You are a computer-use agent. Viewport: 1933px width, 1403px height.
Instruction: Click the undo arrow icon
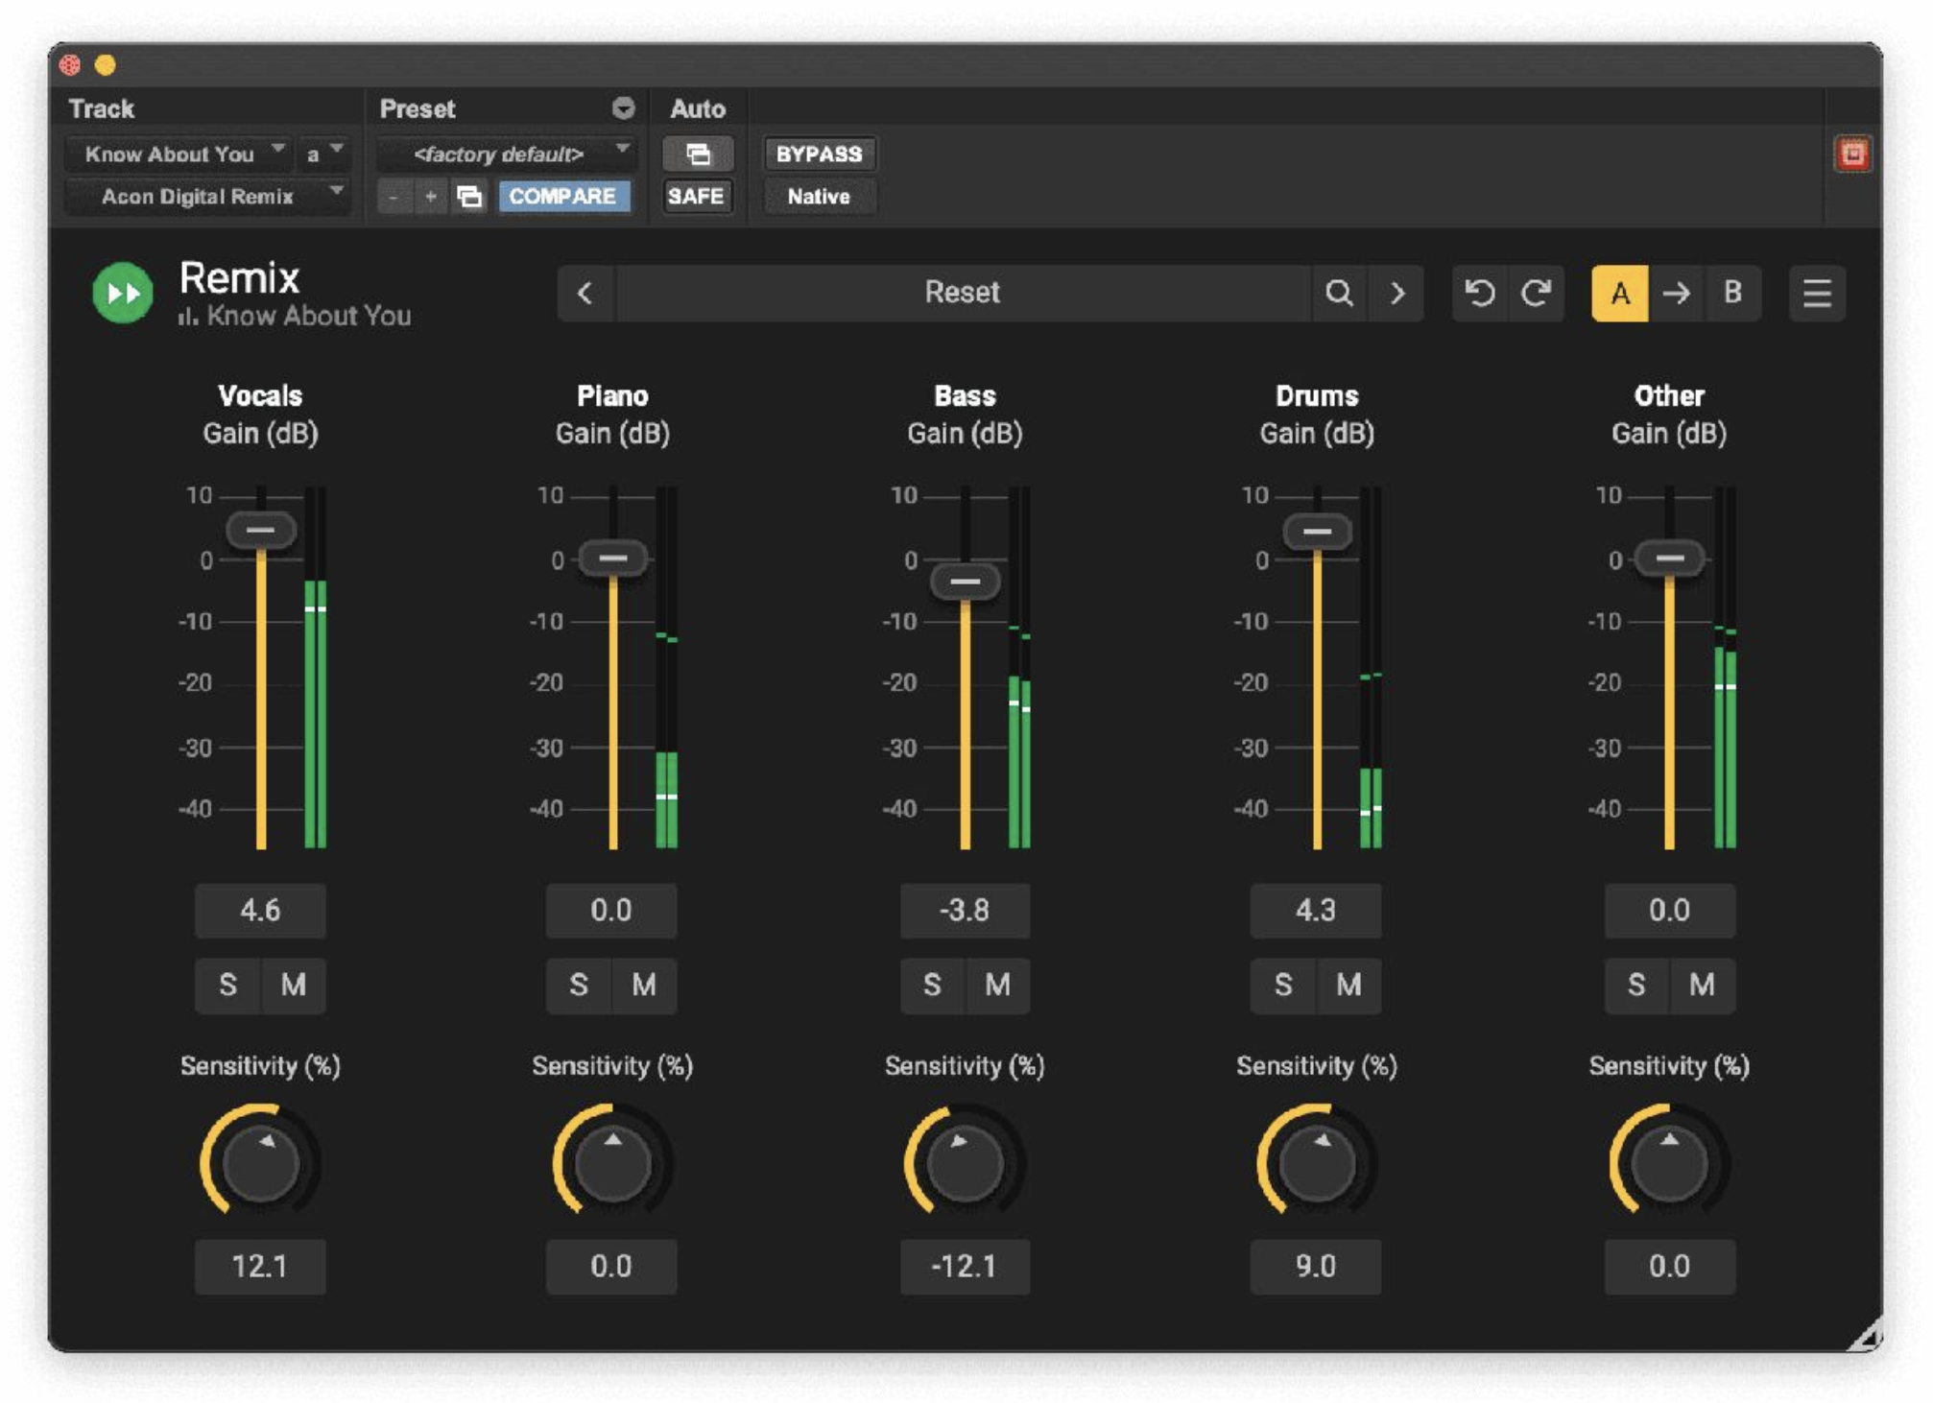(x=1479, y=293)
